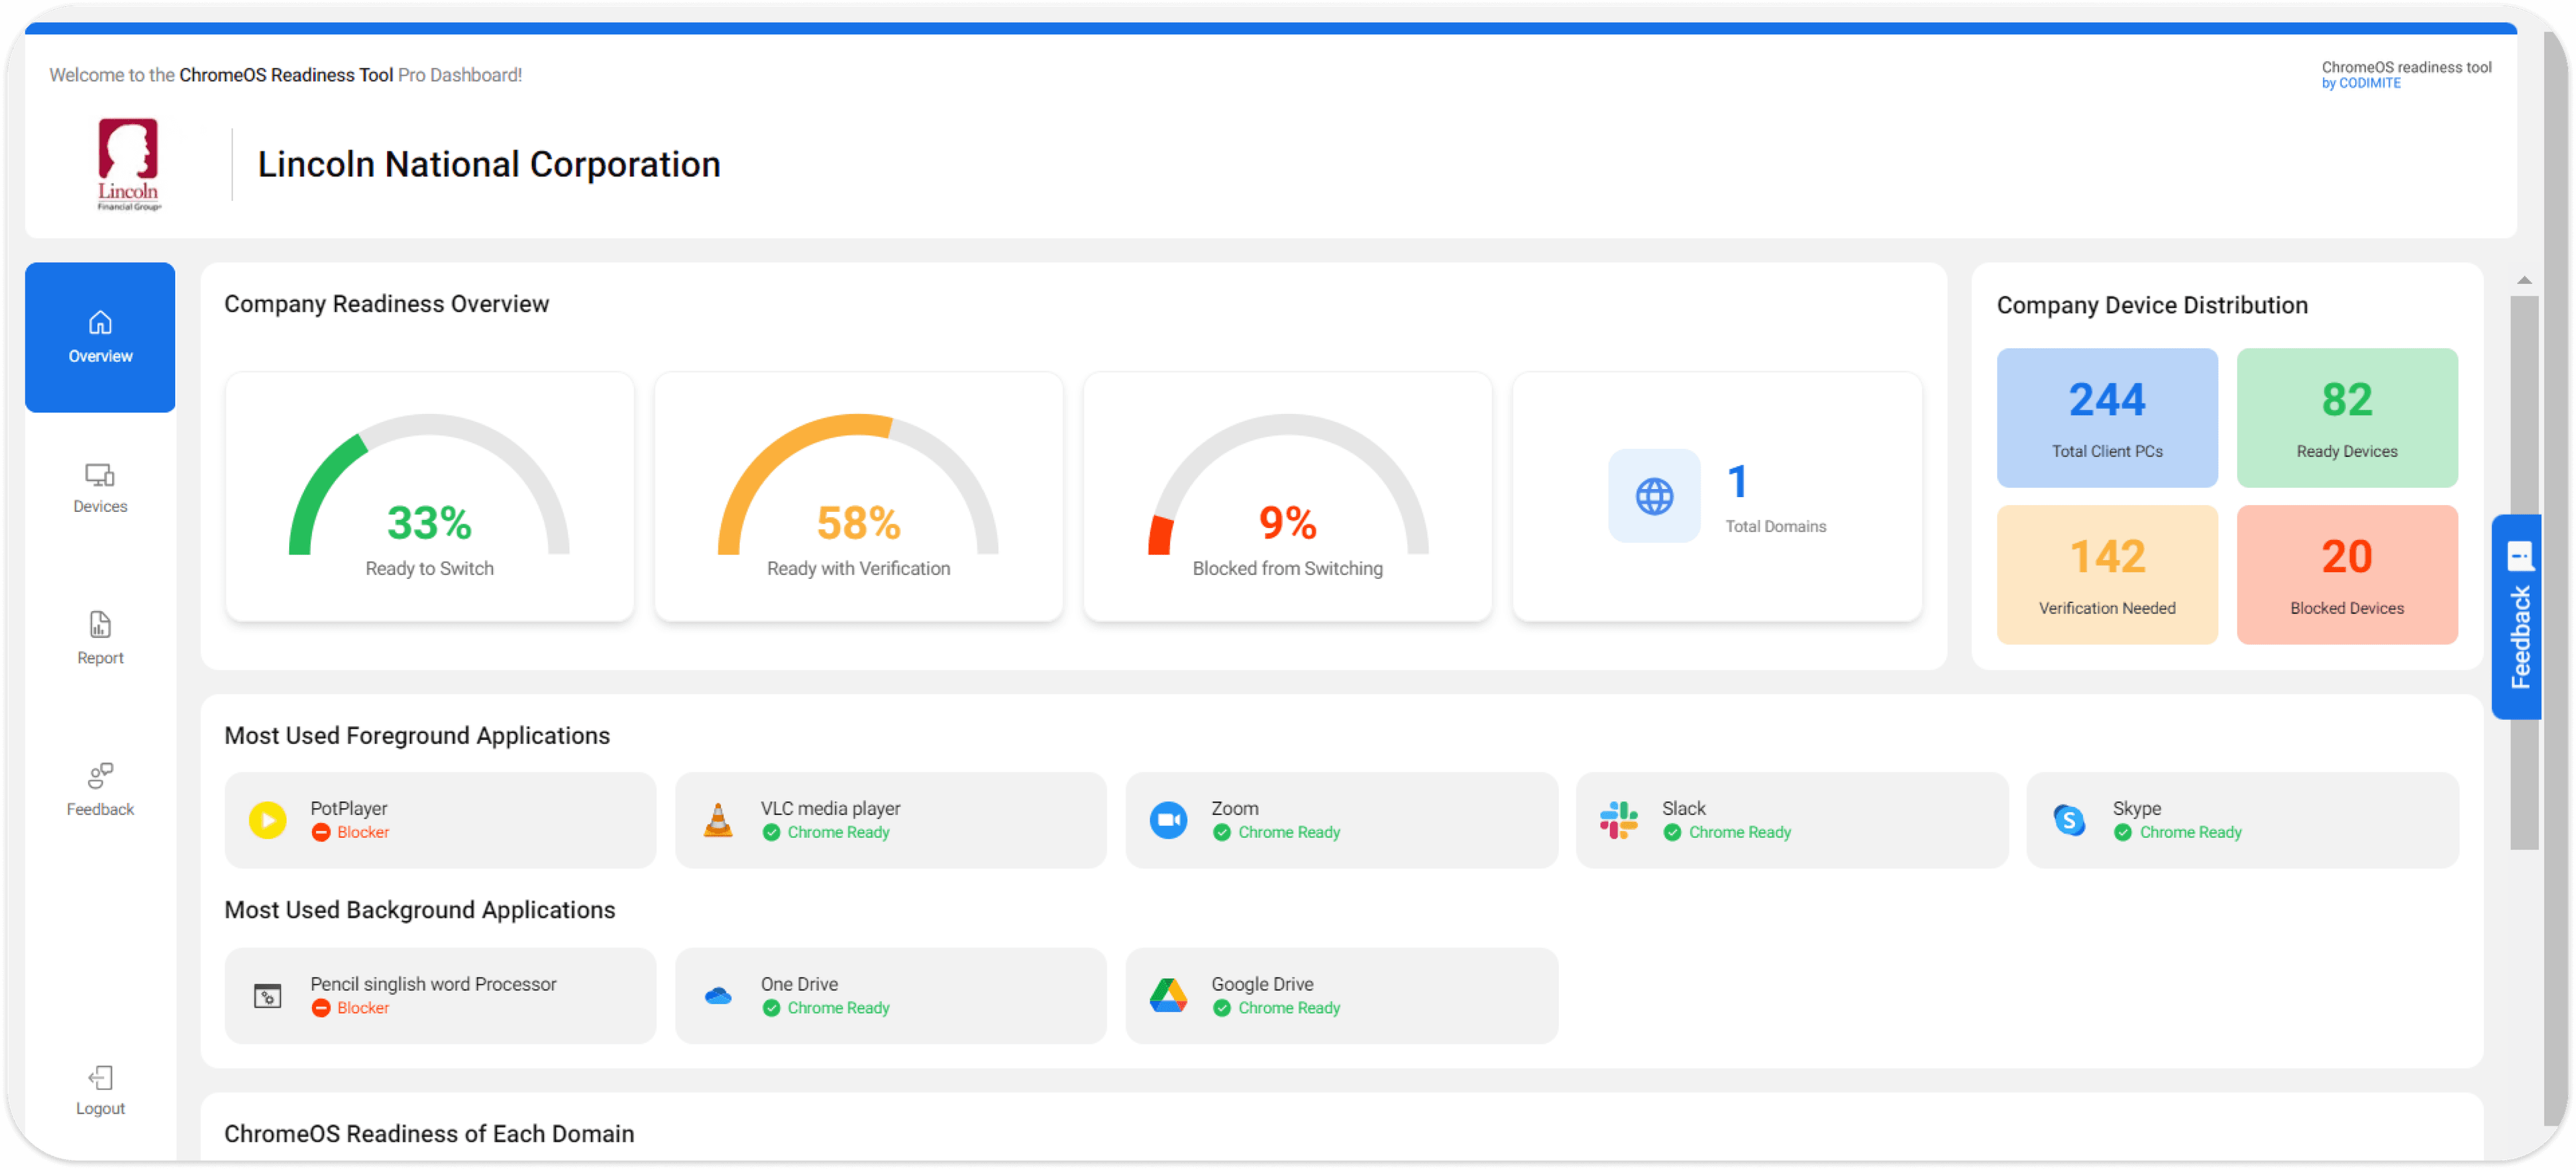Click 'ChromeOS Readiness of Each Domain' heading
This screenshot has height=1170, width=2576.
click(429, 1134)
